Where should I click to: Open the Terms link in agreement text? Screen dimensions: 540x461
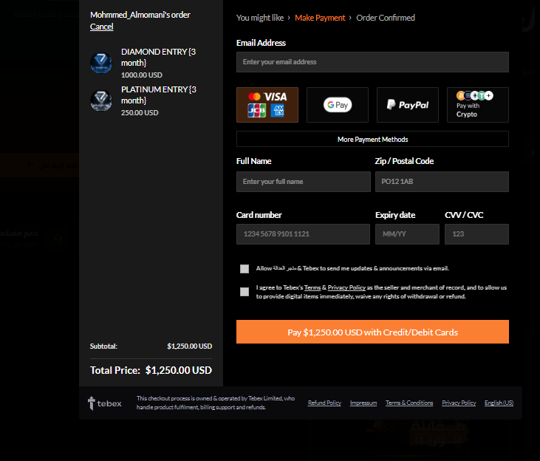(312, 287)
